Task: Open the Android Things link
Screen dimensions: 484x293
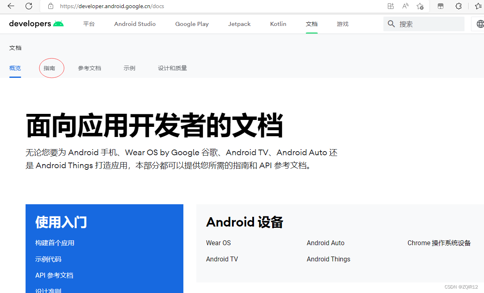Action: click(x=328, y=259)
